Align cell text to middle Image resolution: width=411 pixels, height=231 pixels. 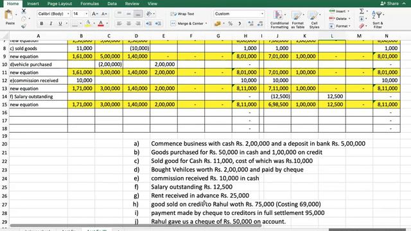tap(128, 13)
